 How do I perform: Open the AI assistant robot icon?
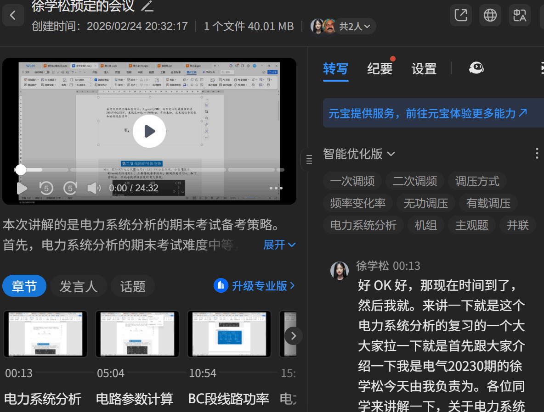tap(476, 68)
